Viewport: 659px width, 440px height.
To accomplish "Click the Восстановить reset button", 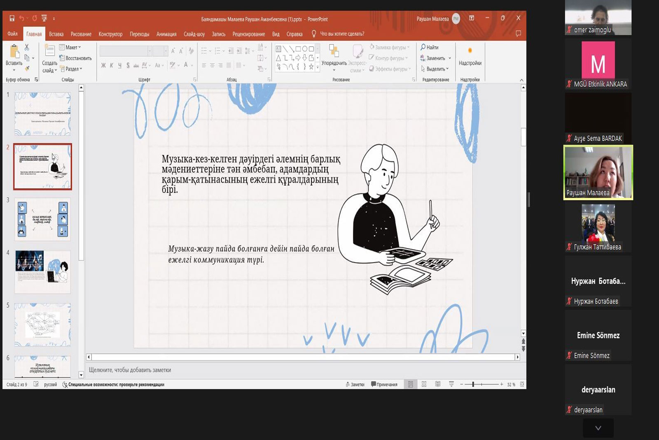I will pos(75,58).
